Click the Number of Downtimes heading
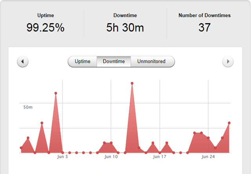 [204, 15]
